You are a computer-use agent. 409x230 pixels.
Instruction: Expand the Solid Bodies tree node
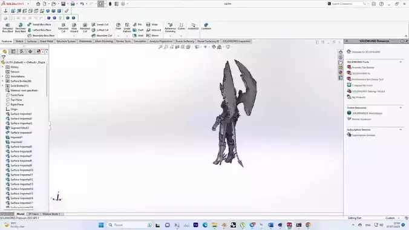click(x=2, y=85)
